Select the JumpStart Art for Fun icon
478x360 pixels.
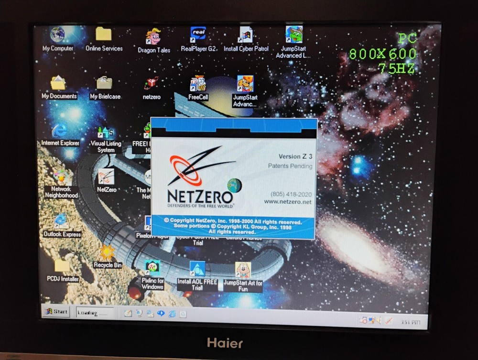pyautogui.click(x=243, y=271)
